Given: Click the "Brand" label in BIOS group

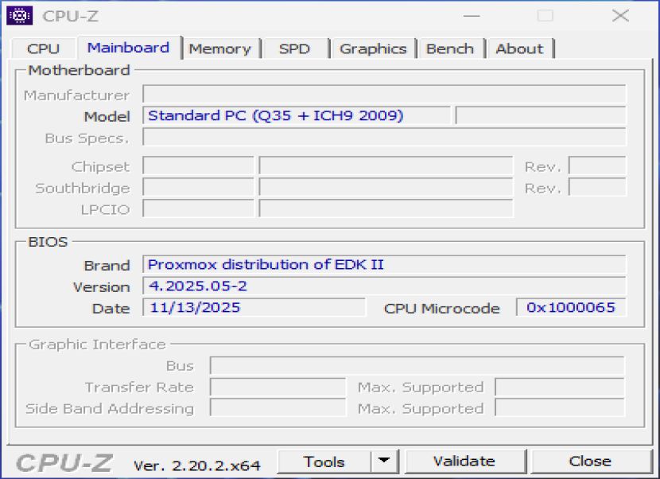Looking at the screenshot, I should point(107,266).
